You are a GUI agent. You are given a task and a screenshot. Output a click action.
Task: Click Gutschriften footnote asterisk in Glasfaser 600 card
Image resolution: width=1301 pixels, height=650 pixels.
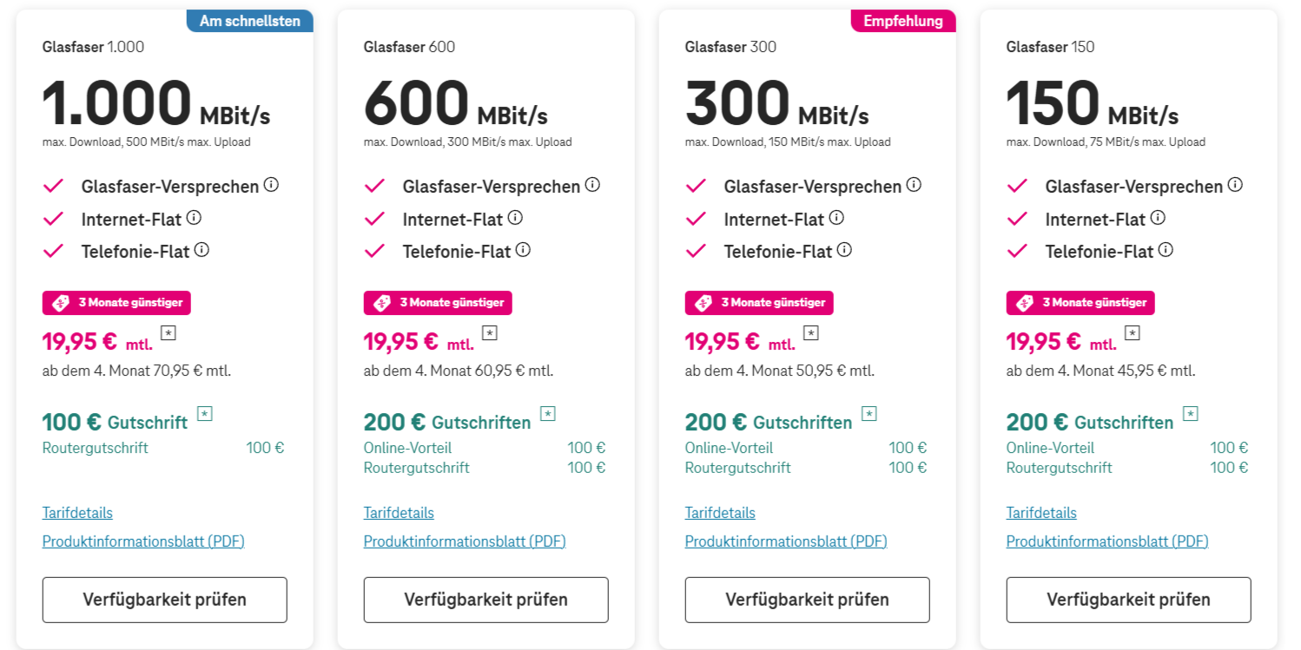(x=547, y=413)
